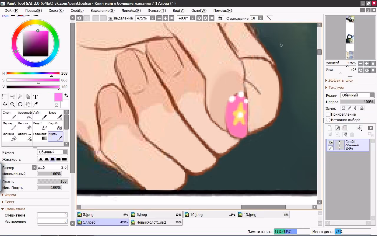The height and width of the screenshot is (236, 377).
Task: Select the move tool
Action: coord(5,104)
